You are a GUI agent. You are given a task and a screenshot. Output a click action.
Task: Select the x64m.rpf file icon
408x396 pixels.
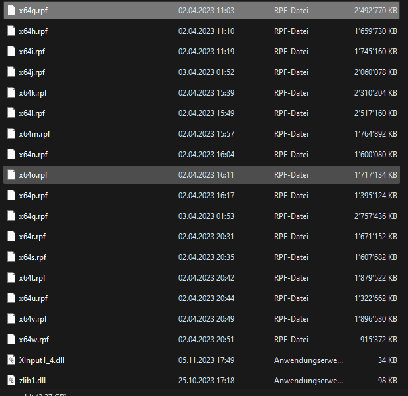point(11,134)
